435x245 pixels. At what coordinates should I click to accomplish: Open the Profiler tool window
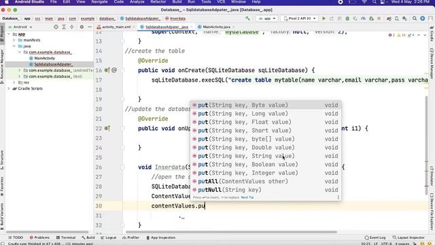pos(130,238)
